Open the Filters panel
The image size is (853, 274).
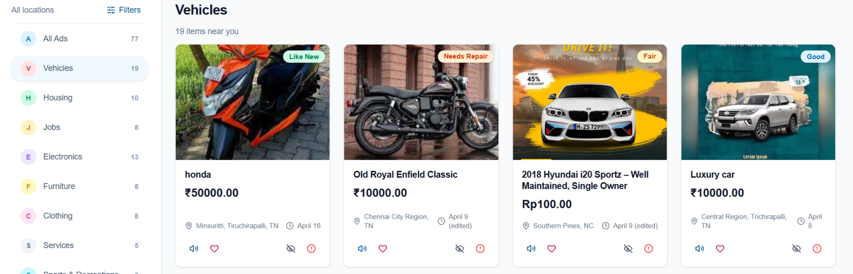pos(124,10)
